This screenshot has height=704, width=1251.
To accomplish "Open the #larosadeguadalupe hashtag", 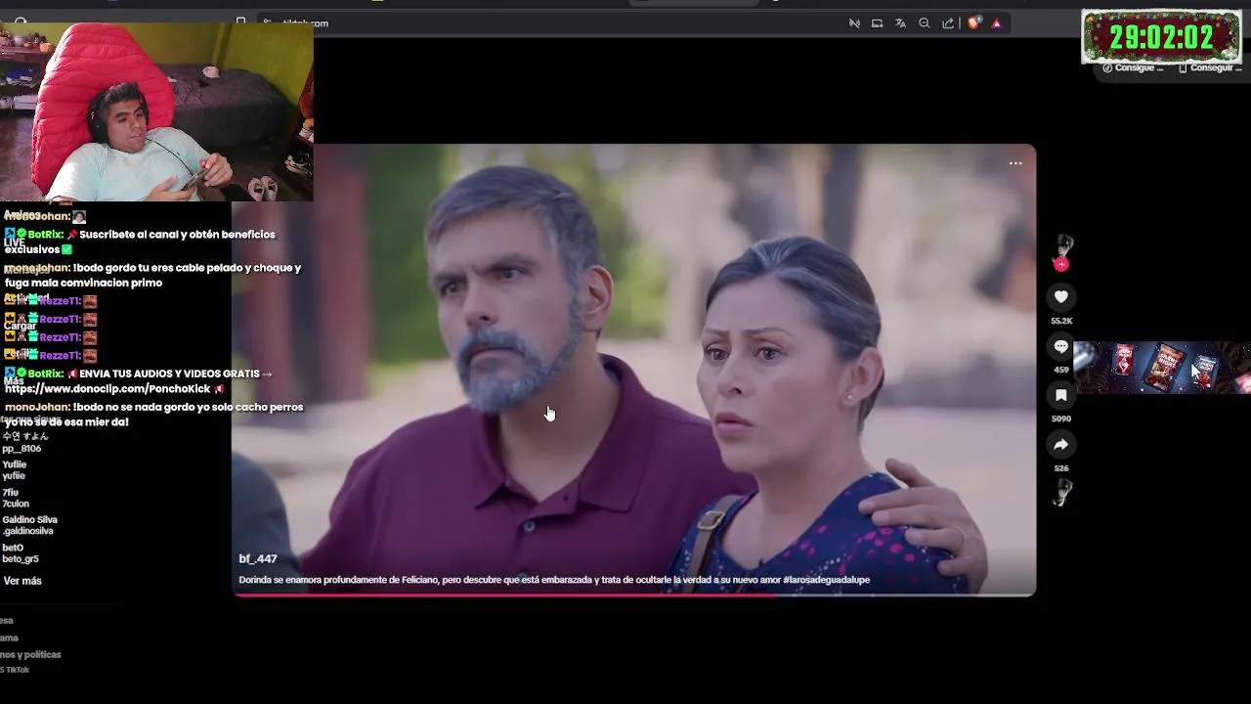I will pyautogui.click(x=826, y=580).
